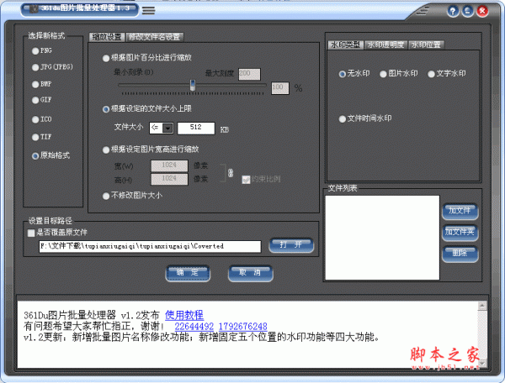This screenshot has width=505, height=383.
Task: Click the link icon between width and height
Action: tap(231, 173)
